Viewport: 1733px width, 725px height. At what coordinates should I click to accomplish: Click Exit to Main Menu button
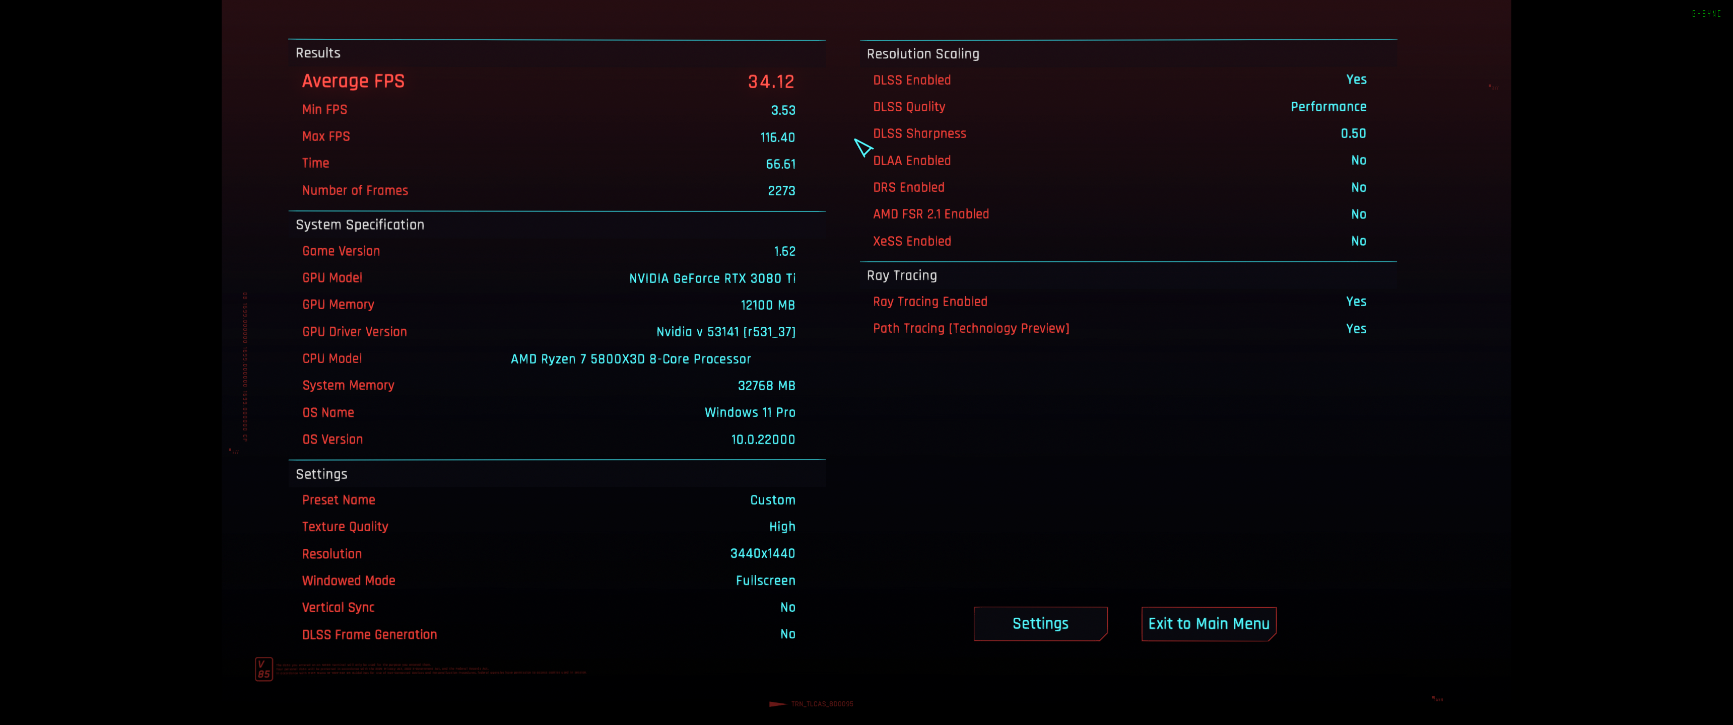(1208, 623)
